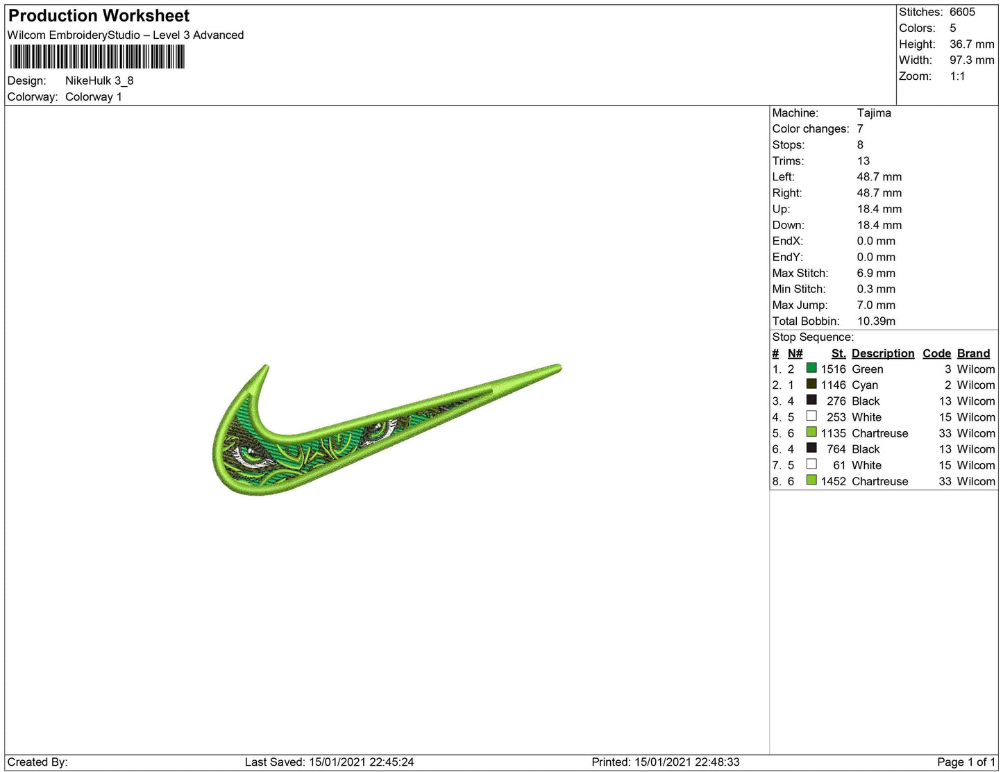Click the "Description" column header
The width and height of the screenshot is (1003, 772).
[883, 353]
